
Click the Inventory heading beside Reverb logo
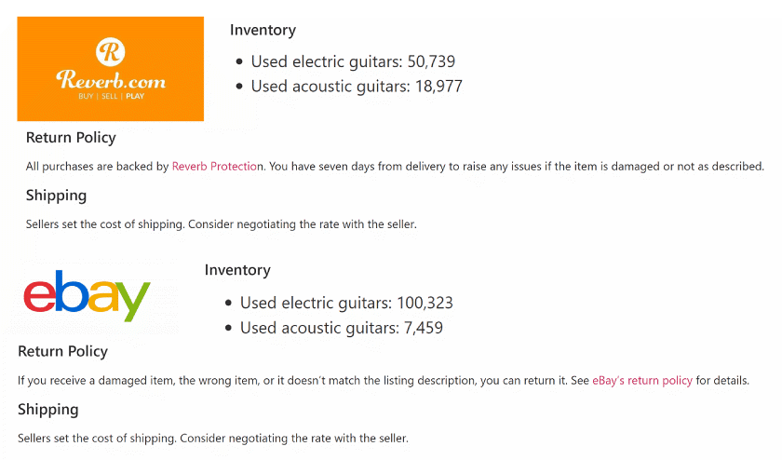263,30
